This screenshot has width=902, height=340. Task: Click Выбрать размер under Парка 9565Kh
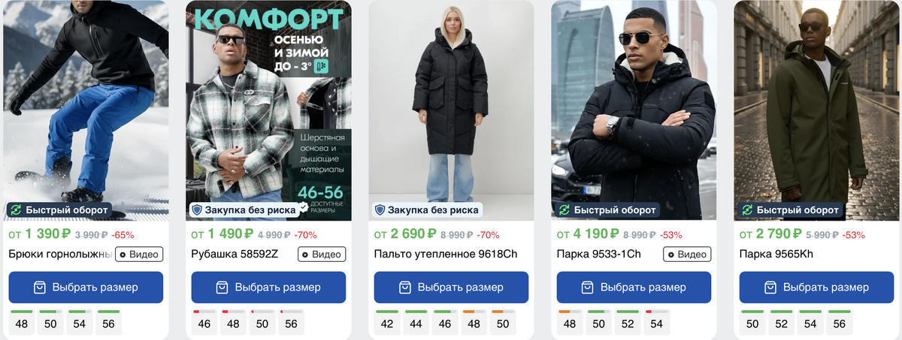[816, 287]
